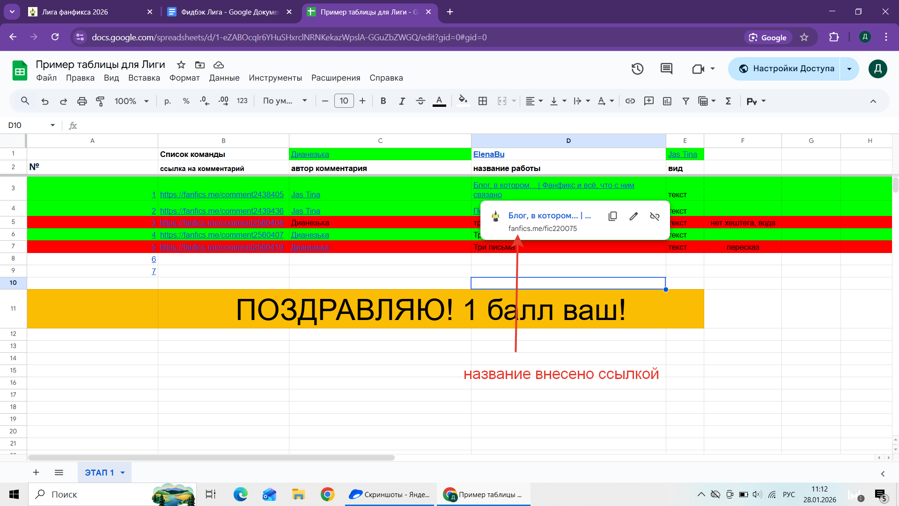Click the Настройки Доступа share button

point(787,69)
